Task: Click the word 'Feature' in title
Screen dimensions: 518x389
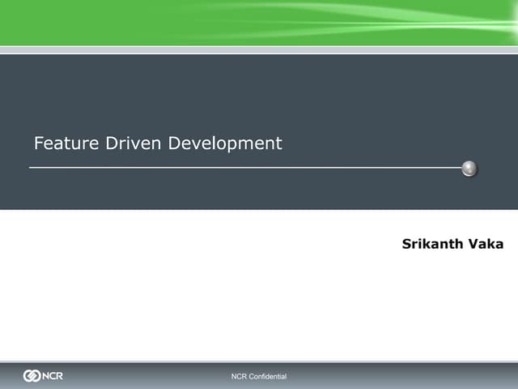Action: [66, 143]
